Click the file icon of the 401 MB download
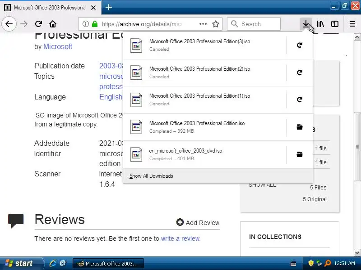 tap(136, 154)
